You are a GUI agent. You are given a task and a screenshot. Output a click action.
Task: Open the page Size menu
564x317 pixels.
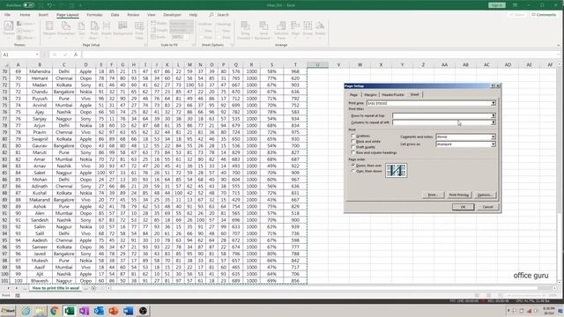[x=82, y=29]
